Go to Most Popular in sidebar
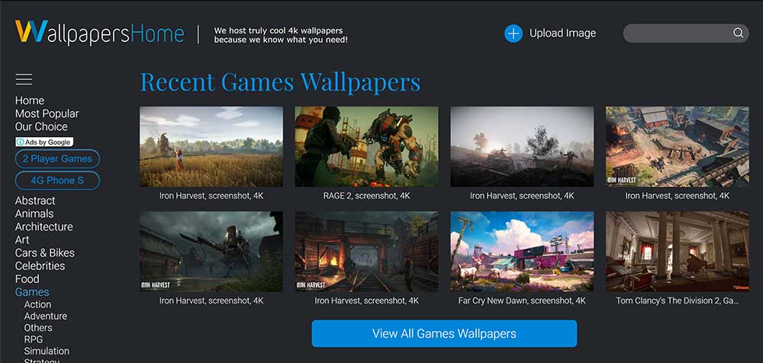This screenshot has width=763, height=363. coord(47,113)
